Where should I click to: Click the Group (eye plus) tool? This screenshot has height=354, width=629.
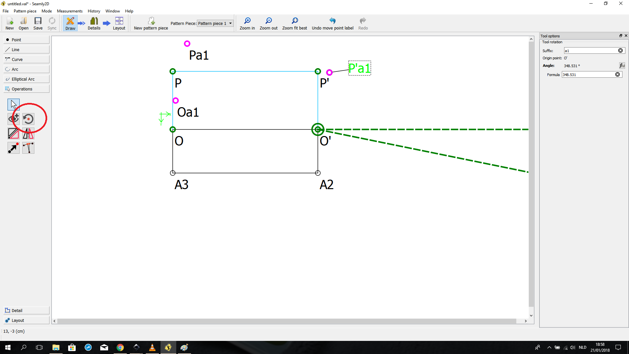(13, 119)
